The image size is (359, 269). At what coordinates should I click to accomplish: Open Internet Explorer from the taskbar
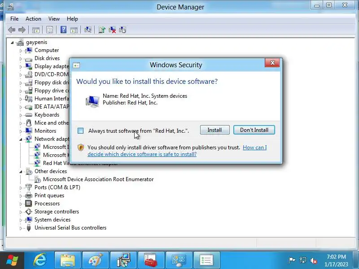click(40, 260)
